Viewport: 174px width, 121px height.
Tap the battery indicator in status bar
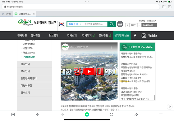click(170, 2)
